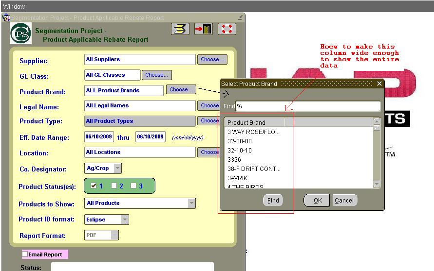Click the CPS logo icon
The height and width of the screenshot is (271, 434).
point(21,34)
